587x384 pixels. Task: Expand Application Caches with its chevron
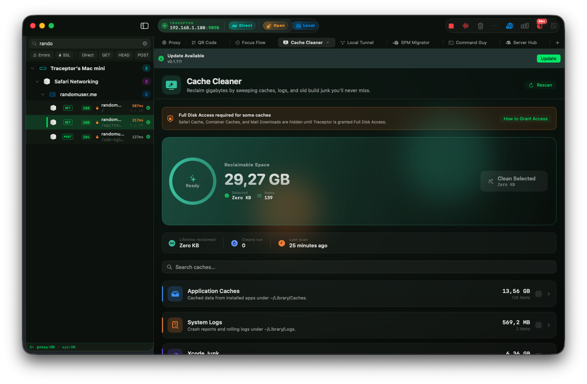pos(549,294)
